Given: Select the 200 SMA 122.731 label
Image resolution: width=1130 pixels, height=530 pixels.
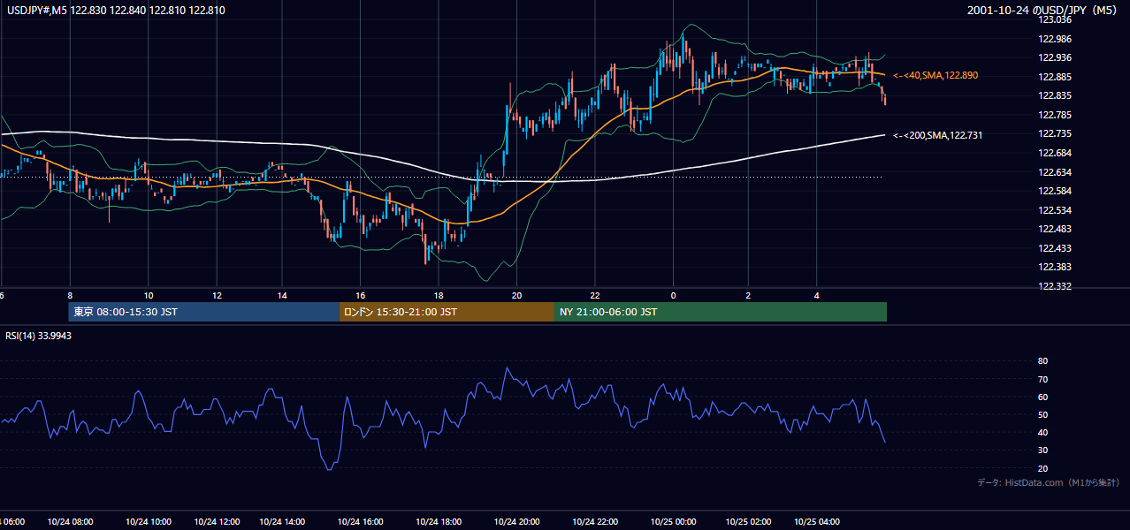Looking at the screenshot, I should point(937,135).
